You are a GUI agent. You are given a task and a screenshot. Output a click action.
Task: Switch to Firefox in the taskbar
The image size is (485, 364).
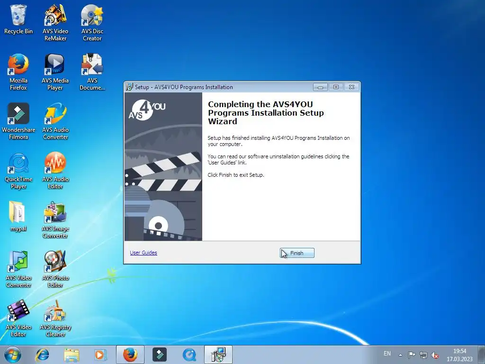click(130, 355)
